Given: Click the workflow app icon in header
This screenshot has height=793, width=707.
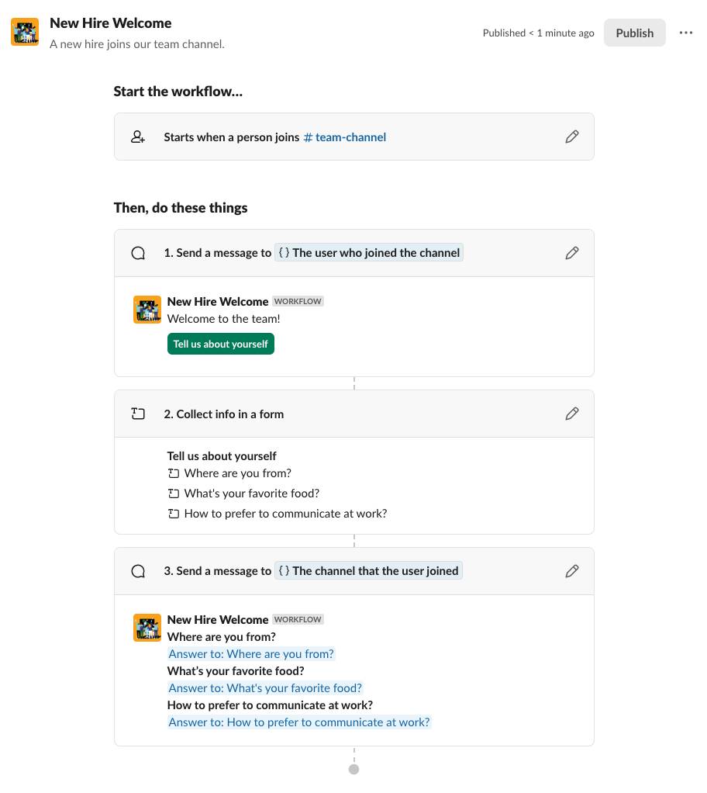Looking at the screenshot, I should pyautogui.click(x=25, y=33).
